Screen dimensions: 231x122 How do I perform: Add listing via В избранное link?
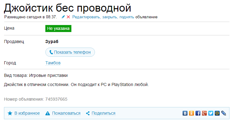pos(27,113)
